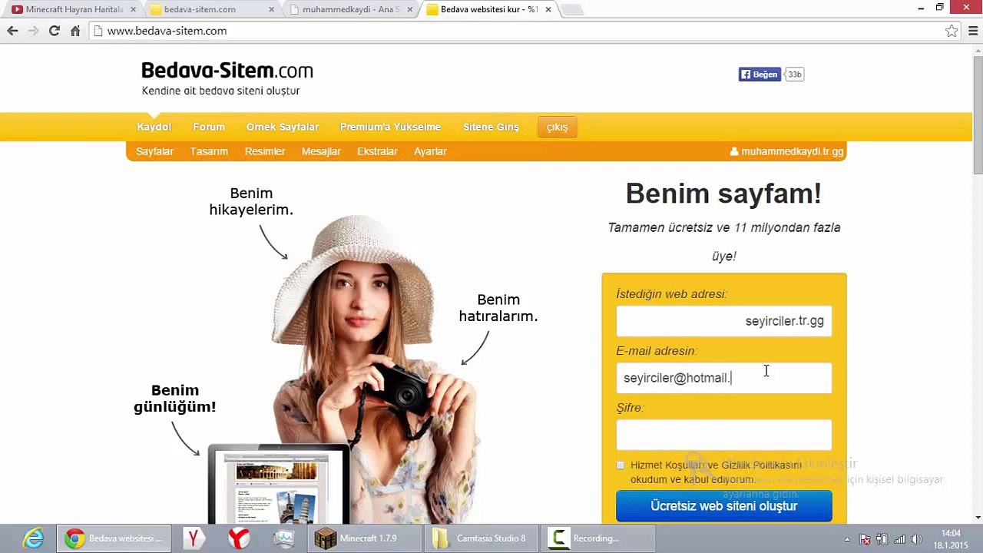Viewport: 983px width, 553px height.
Task: Open the Ayarlar submenu link
Action: point(430,151)
